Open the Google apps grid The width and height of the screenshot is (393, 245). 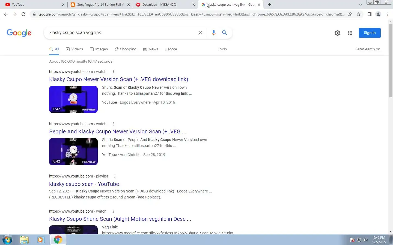(x=350, y=33)
